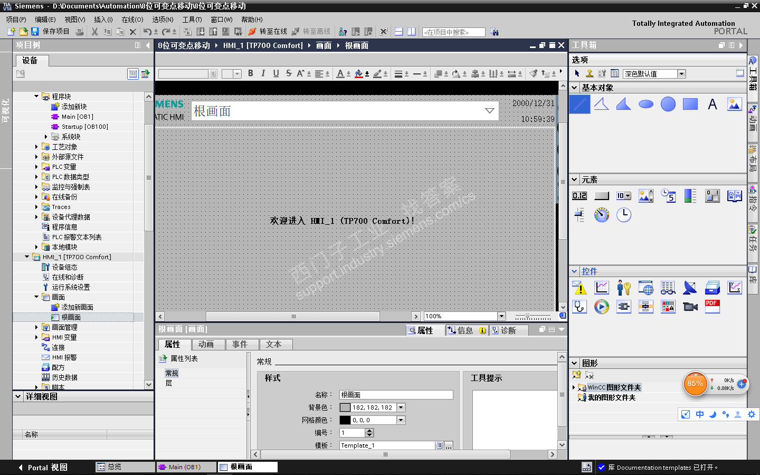This screenshot has width=760, height=475.
Task: Pick the Slider element in the toolbox
Action: 579,215
